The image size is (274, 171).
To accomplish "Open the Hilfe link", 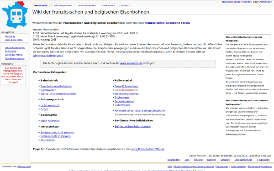I will 170,166.
